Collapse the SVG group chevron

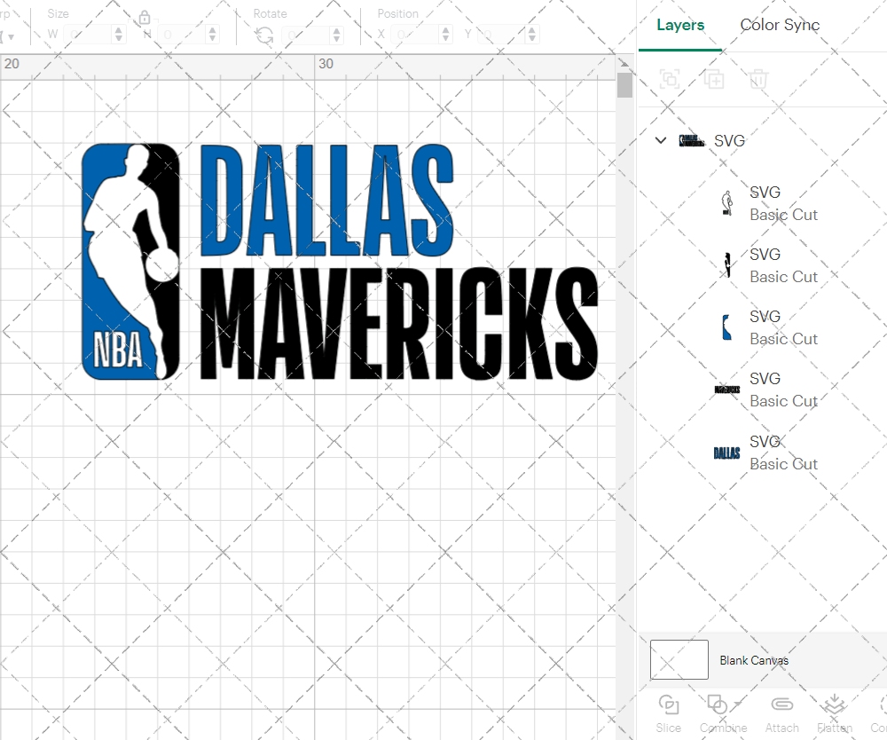[x=660, y=140]
